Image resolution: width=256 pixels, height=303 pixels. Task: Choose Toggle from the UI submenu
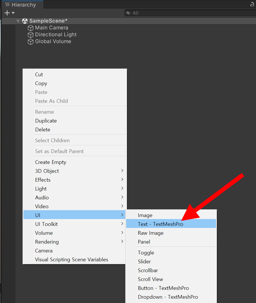click(x=171, y=253)
